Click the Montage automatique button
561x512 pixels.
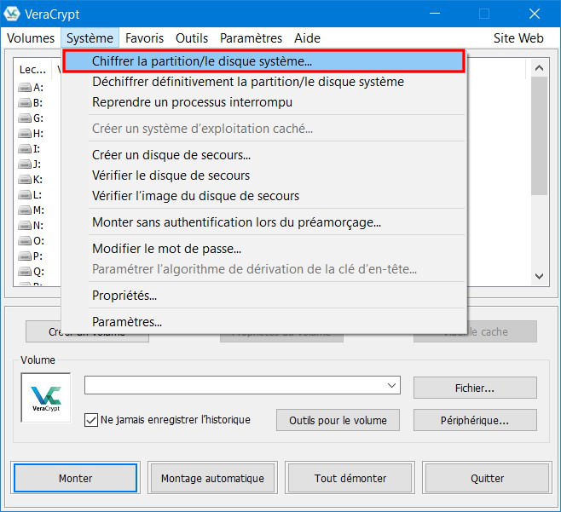click(x=212, y=478)
